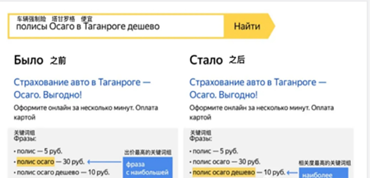The image size is (370, 178).
Task: Focus the search field with Осаго query
Action: pos(113,26)
